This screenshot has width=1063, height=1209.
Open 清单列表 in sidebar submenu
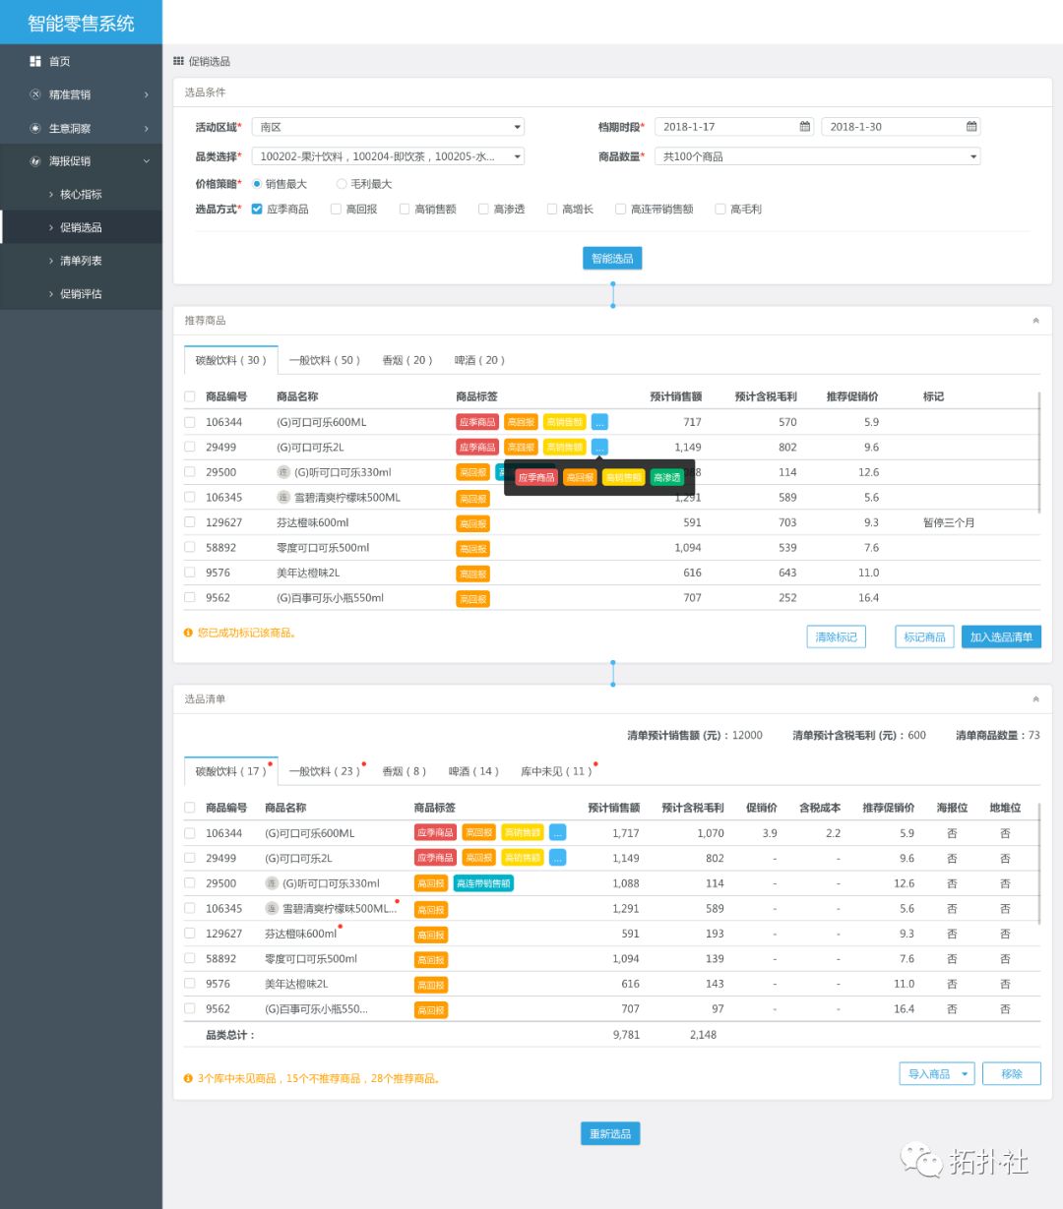pos(81,261)
